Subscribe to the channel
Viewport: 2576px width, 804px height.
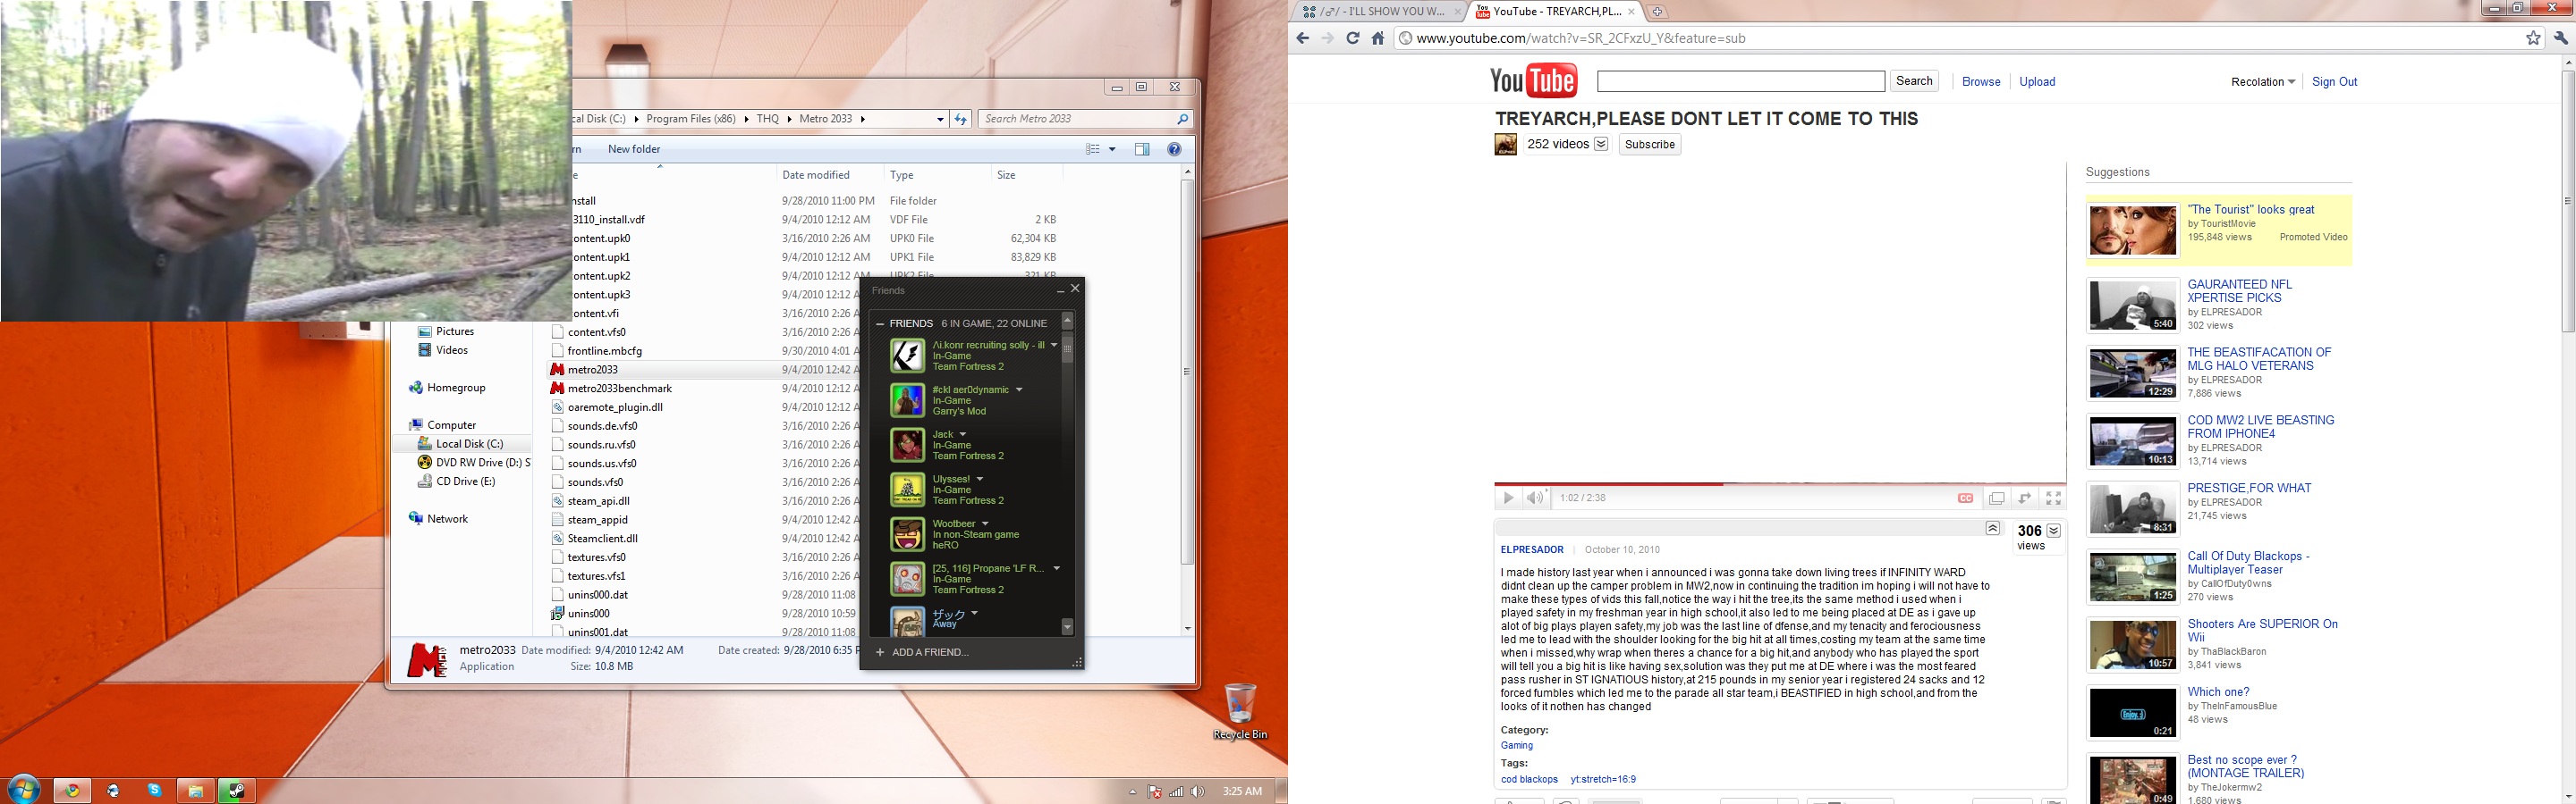point(1650,144)
